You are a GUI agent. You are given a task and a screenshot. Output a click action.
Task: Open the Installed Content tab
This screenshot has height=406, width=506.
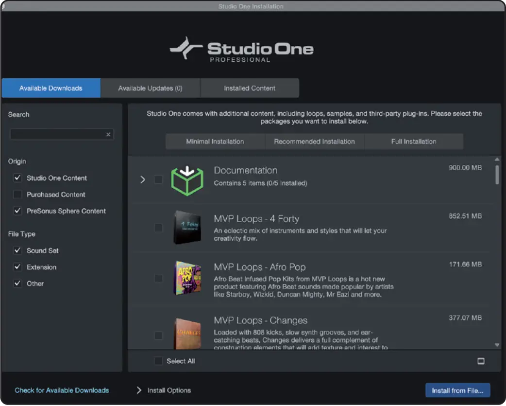click(250, 88)
